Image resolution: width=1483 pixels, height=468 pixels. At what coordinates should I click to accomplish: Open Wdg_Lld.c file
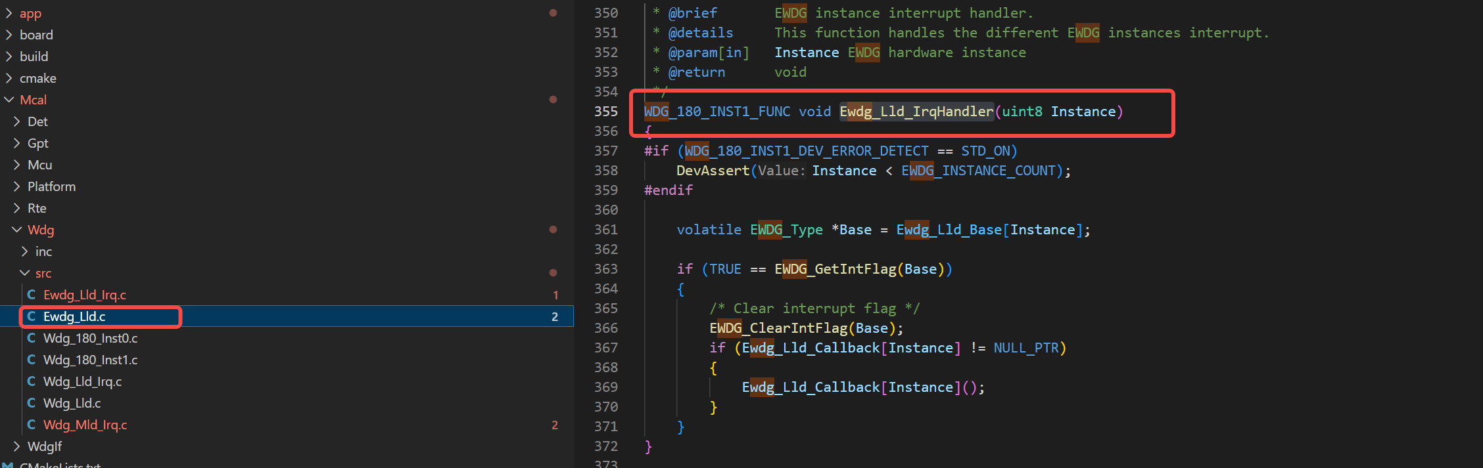pyautogui.click(x=72, y=403)
